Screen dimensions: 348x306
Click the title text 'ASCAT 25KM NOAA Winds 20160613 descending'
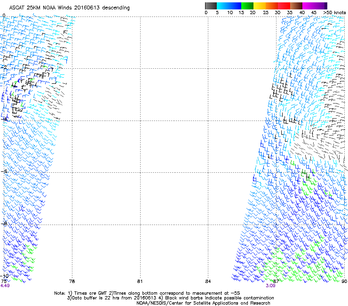tap(69, 8)
